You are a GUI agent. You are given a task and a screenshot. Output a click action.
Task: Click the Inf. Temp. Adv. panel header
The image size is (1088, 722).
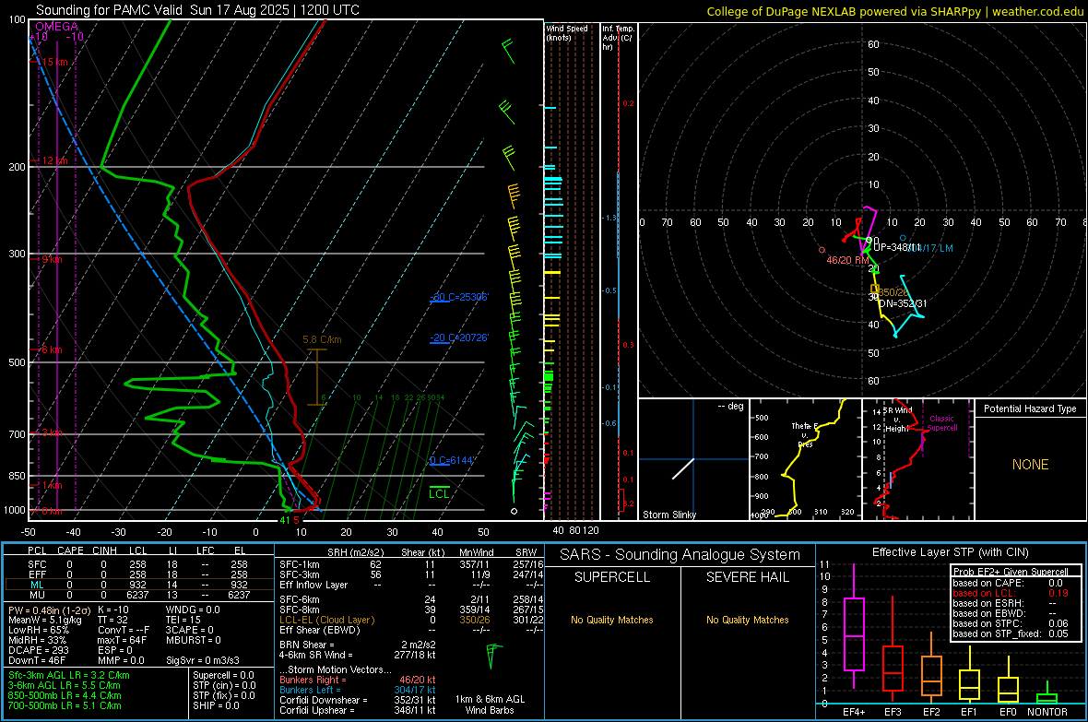tap(618, 38)
